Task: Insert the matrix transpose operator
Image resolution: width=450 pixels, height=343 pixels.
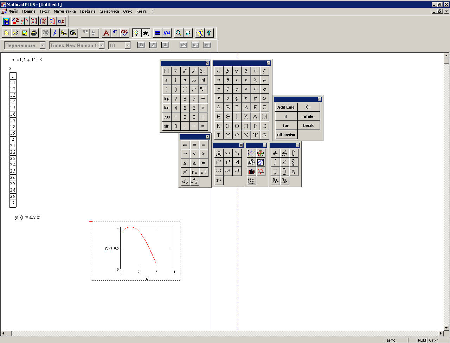Action: pos(227,162)
